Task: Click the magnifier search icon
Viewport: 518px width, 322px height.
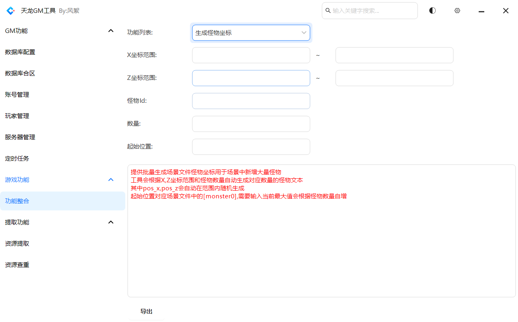Action: coord(328,11)
